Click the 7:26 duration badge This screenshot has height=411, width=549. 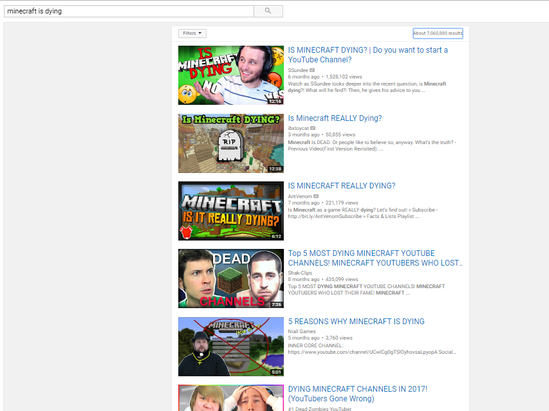[x=277, y=305]
